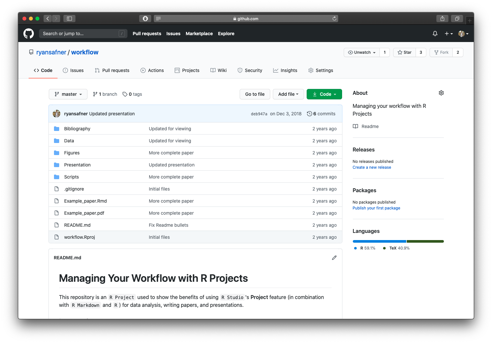
Task: Expand the master branch dropdown
Action: point(68,94)
